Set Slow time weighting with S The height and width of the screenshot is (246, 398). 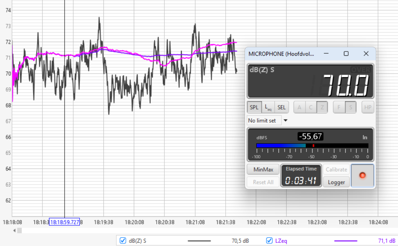(x=350, y=107)
